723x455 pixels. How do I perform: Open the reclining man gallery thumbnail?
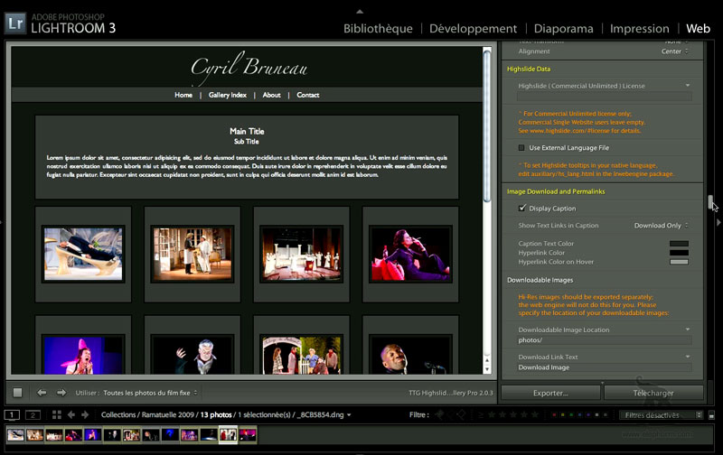click(x=83, y=254)
